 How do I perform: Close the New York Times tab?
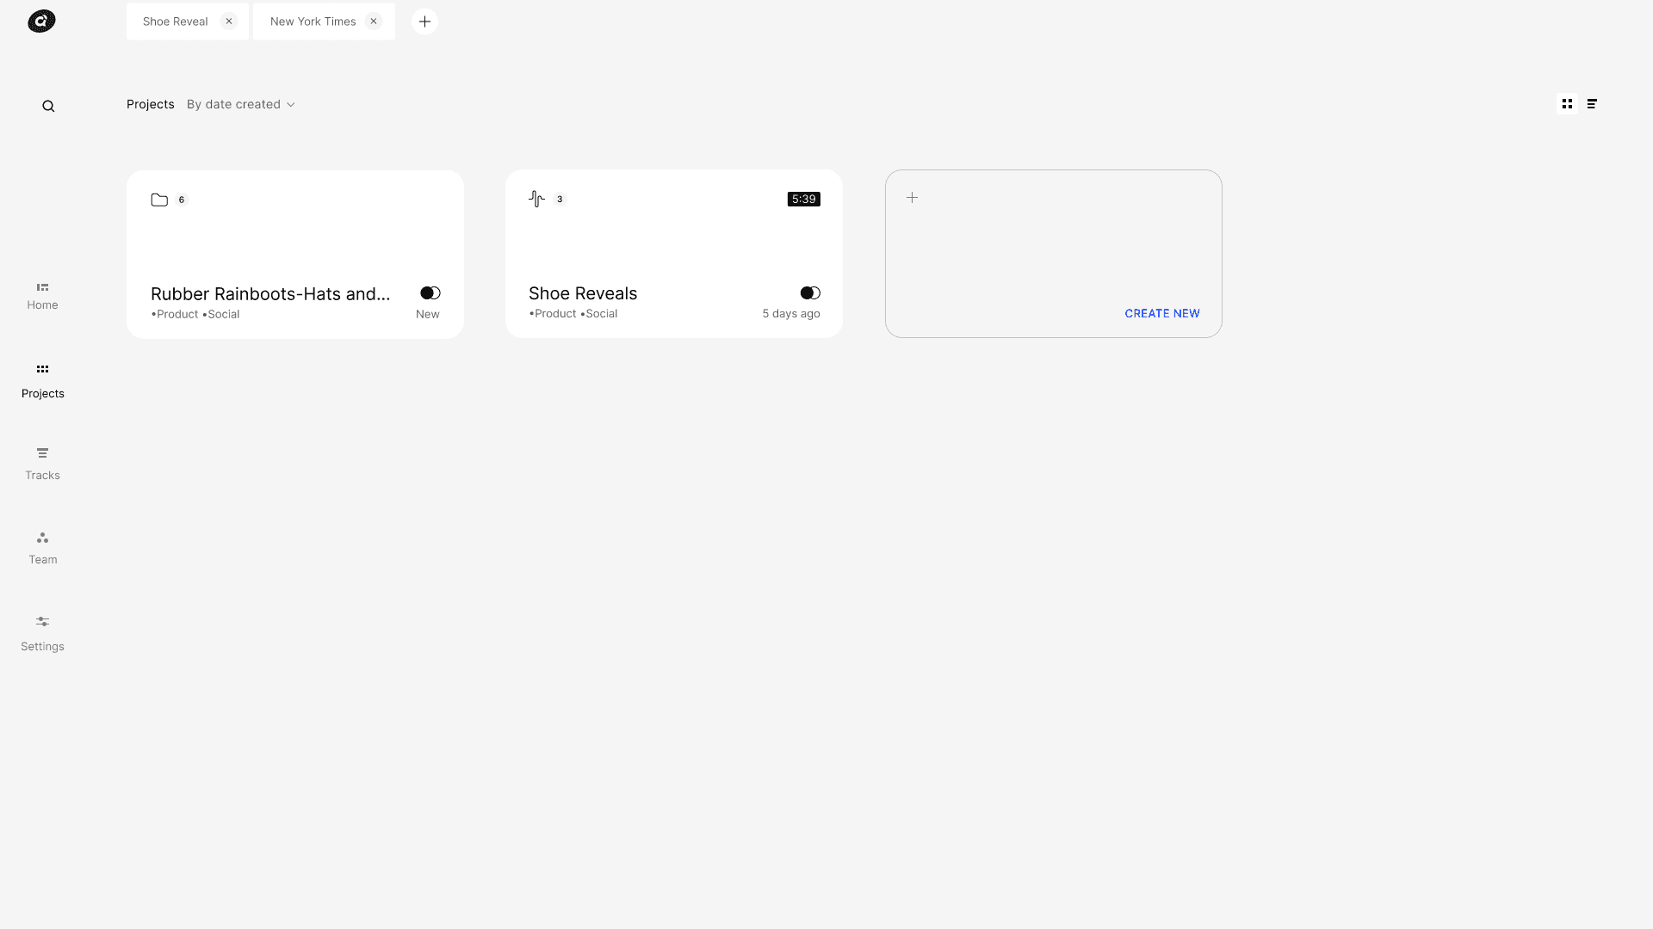(x=374, y=22)
